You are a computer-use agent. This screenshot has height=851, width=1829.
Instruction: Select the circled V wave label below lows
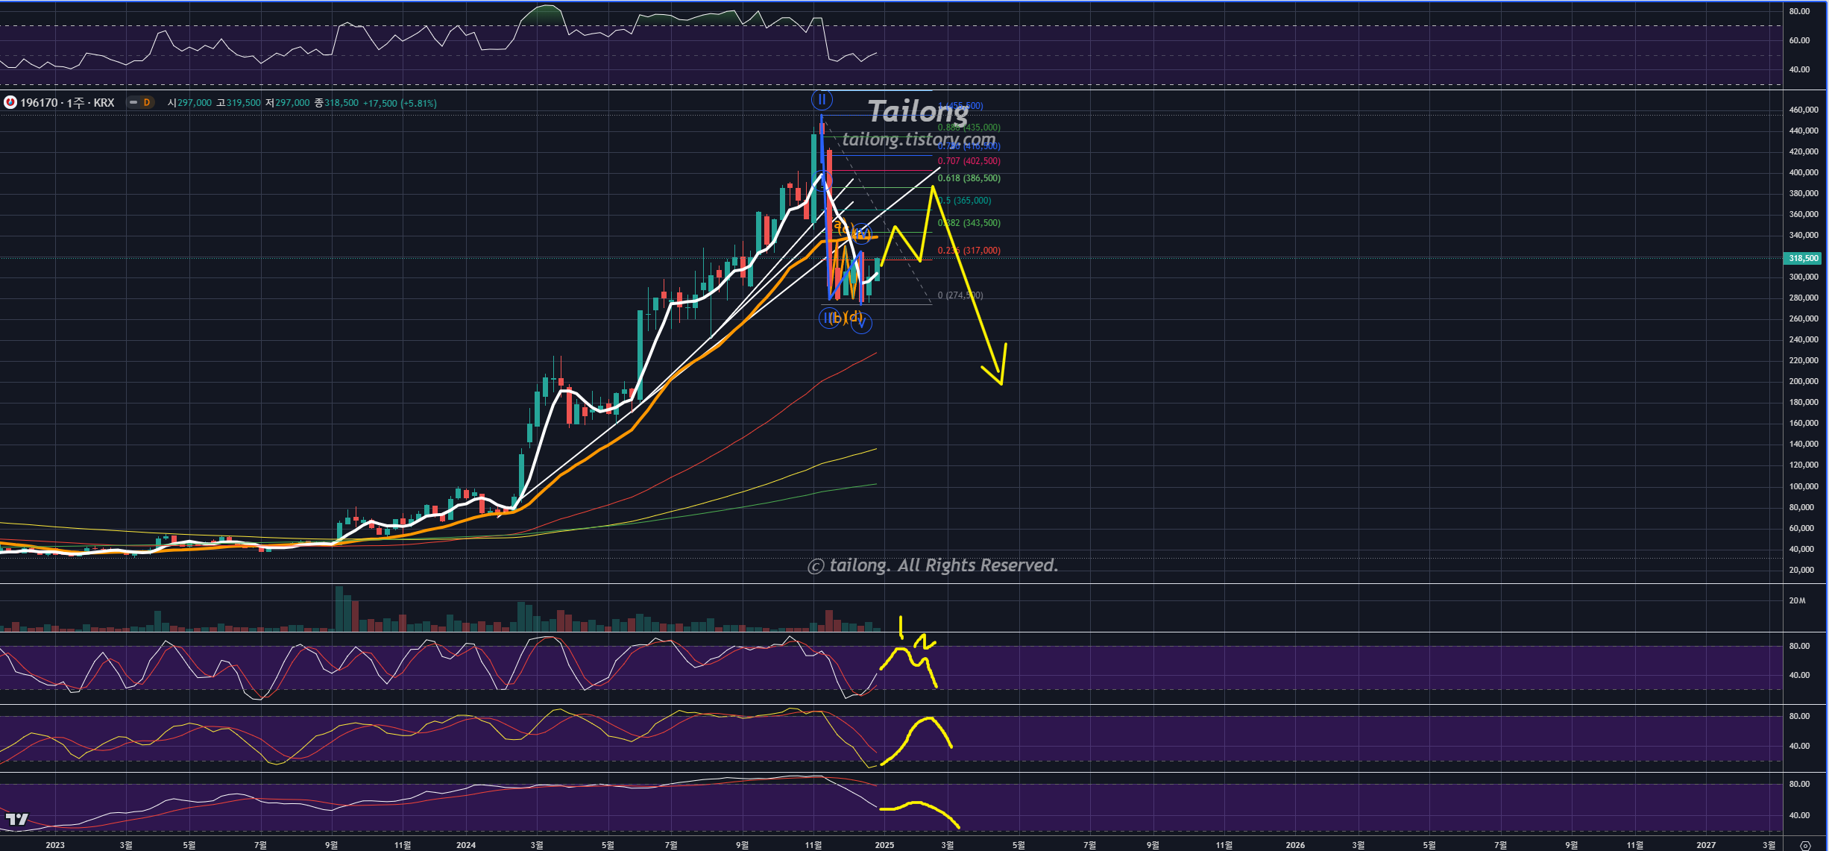pos(861,323)
